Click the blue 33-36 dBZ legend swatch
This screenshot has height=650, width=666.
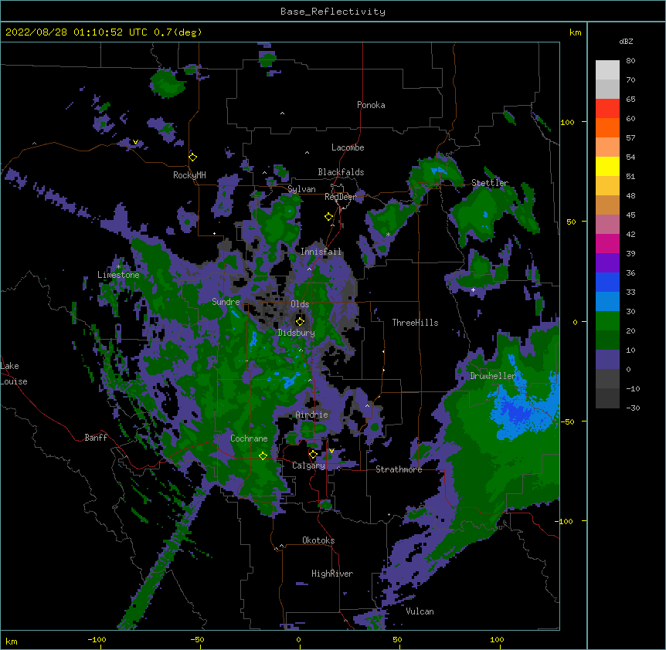(607, 282)
